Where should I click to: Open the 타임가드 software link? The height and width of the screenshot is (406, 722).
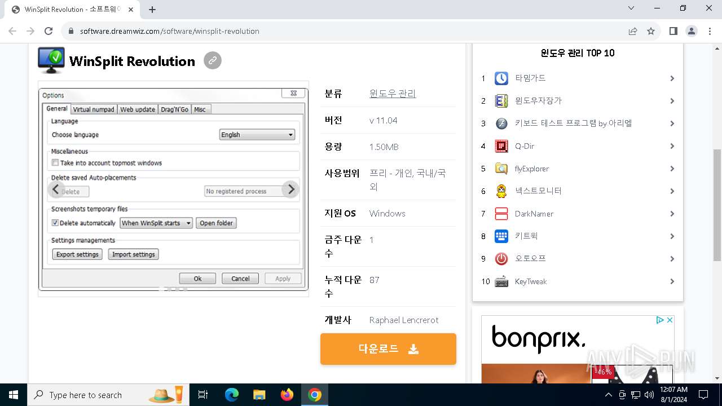[530, 78]
